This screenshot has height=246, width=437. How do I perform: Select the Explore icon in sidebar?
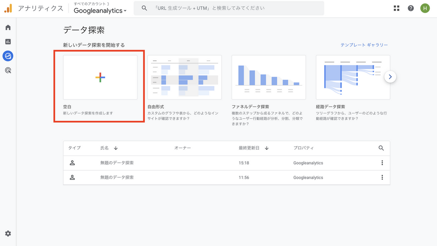coord(8,56)
